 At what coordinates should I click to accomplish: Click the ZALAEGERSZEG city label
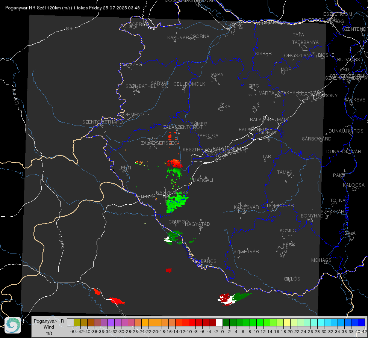tap(160, 143)
